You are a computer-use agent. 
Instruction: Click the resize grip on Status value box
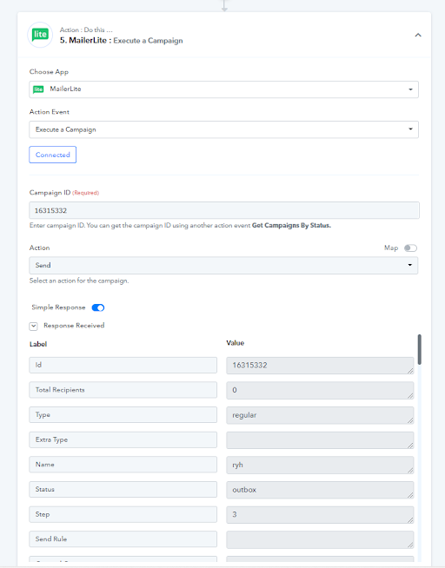click(x=410, y=495)
